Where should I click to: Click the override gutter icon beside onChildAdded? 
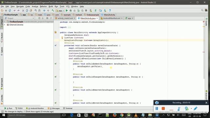click(x=55, y=64)
